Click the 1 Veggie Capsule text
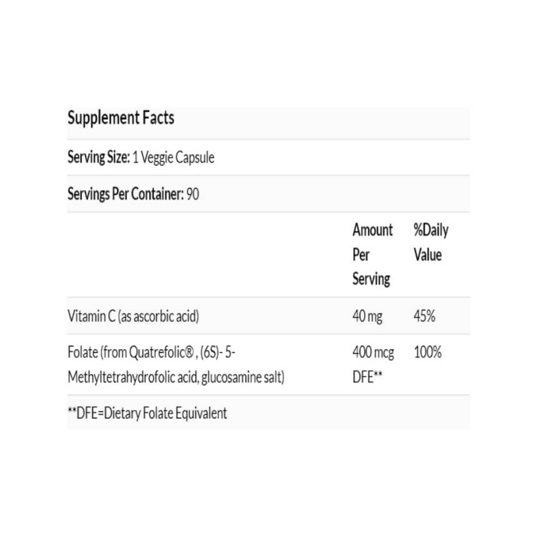This screenshot has width=537, height=537. [174, 157]
